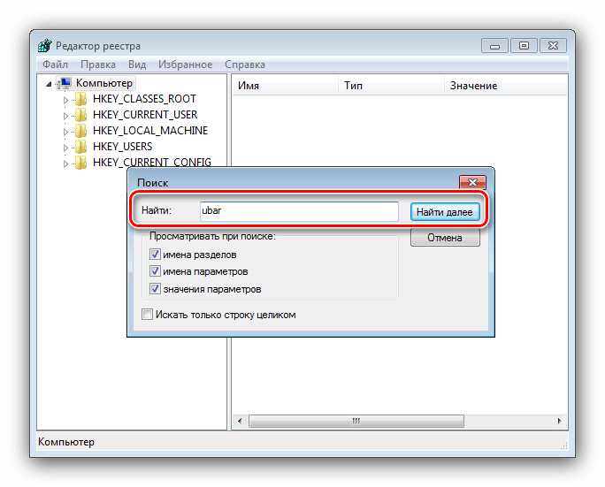Click the Registry Editor app icon in title bar
Viewport: 605px width, 487px height.
pyautogui.click(x=45, y=45)
